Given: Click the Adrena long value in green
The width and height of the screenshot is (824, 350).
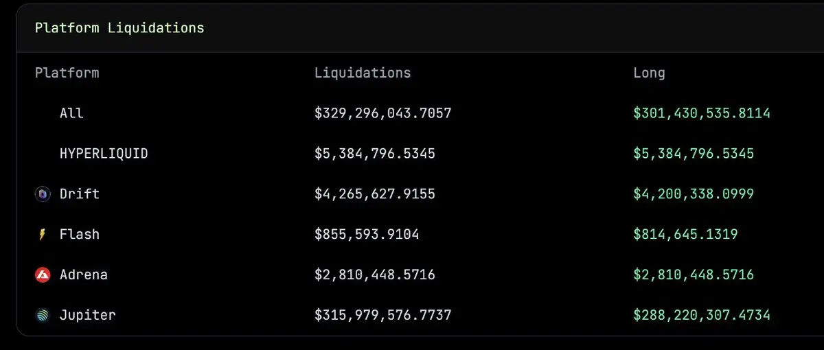Looking at the screenshot, I should [694, 275].
